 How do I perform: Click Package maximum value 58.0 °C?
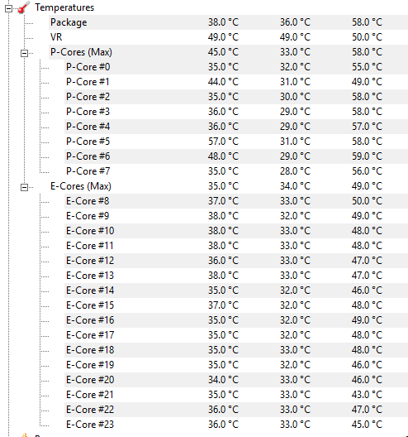tap(367, 22)
